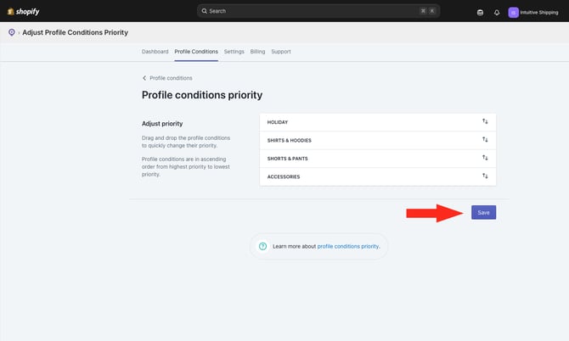Select the HOLIDAY priority row
The height and width of the screenshot is (341, 569).
click(378, 122)
